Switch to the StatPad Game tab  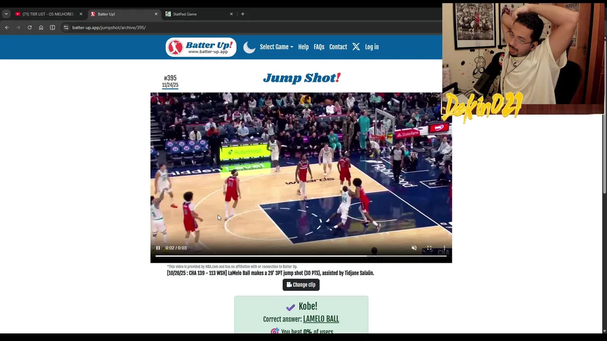coord(199,14)
